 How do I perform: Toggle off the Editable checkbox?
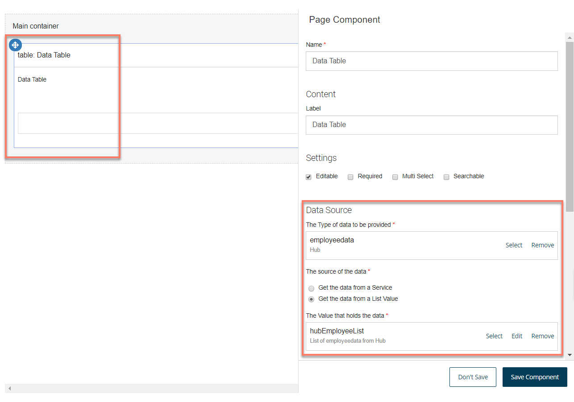click(x=308, y=177)
